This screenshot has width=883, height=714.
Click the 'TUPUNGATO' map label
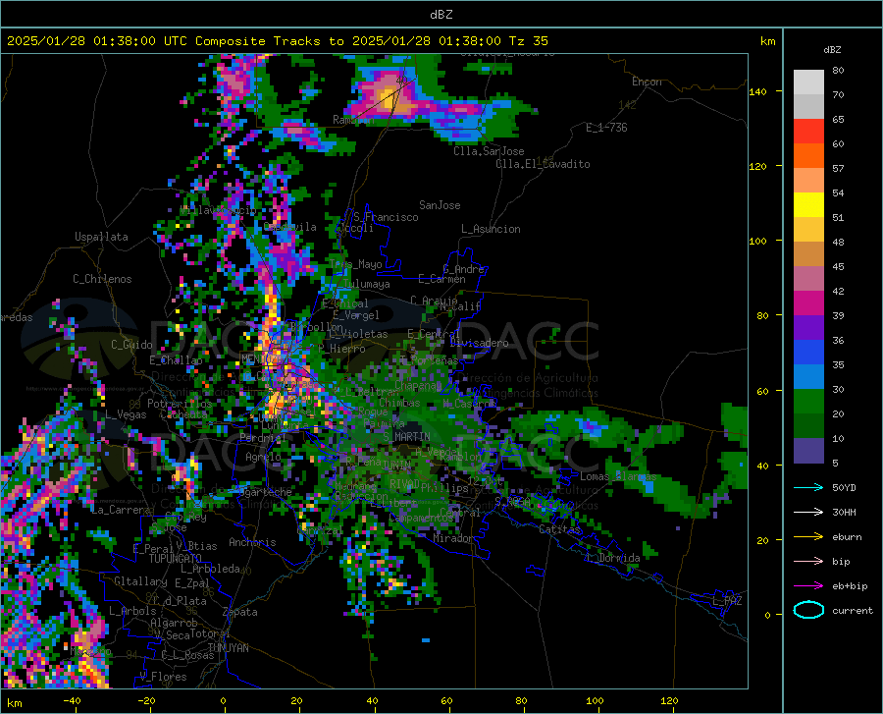(x=176, y=559)
